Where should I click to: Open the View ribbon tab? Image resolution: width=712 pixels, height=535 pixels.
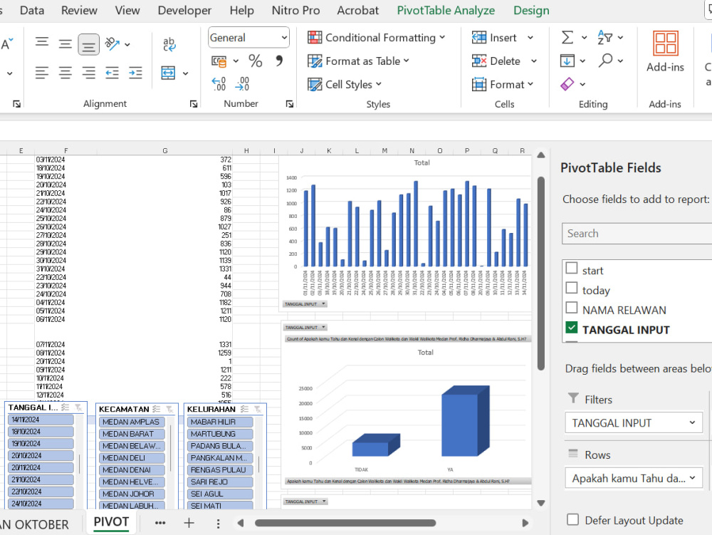pyautogui.click(x=127, y=11)
